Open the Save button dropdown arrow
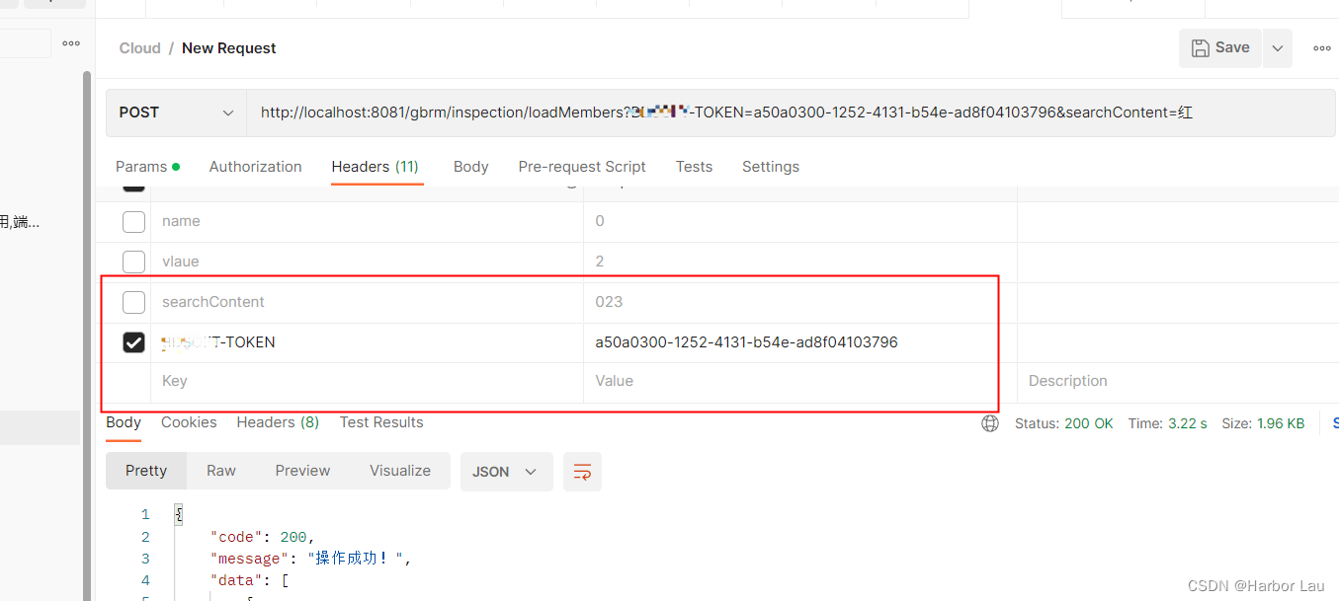Viewport: 1339px width, 601px height. (1278, 46)
